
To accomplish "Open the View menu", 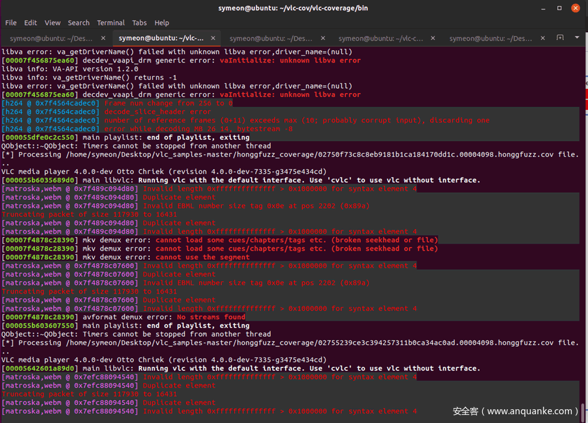I will [x=53, y=22].
